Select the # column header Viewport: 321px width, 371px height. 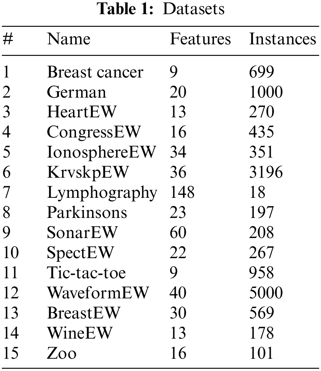pyautogui.click(x=7, y=39)
